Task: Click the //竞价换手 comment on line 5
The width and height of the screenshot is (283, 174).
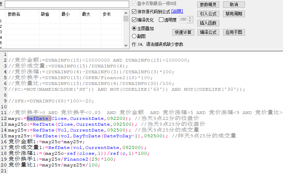Action: coord(81,78)
